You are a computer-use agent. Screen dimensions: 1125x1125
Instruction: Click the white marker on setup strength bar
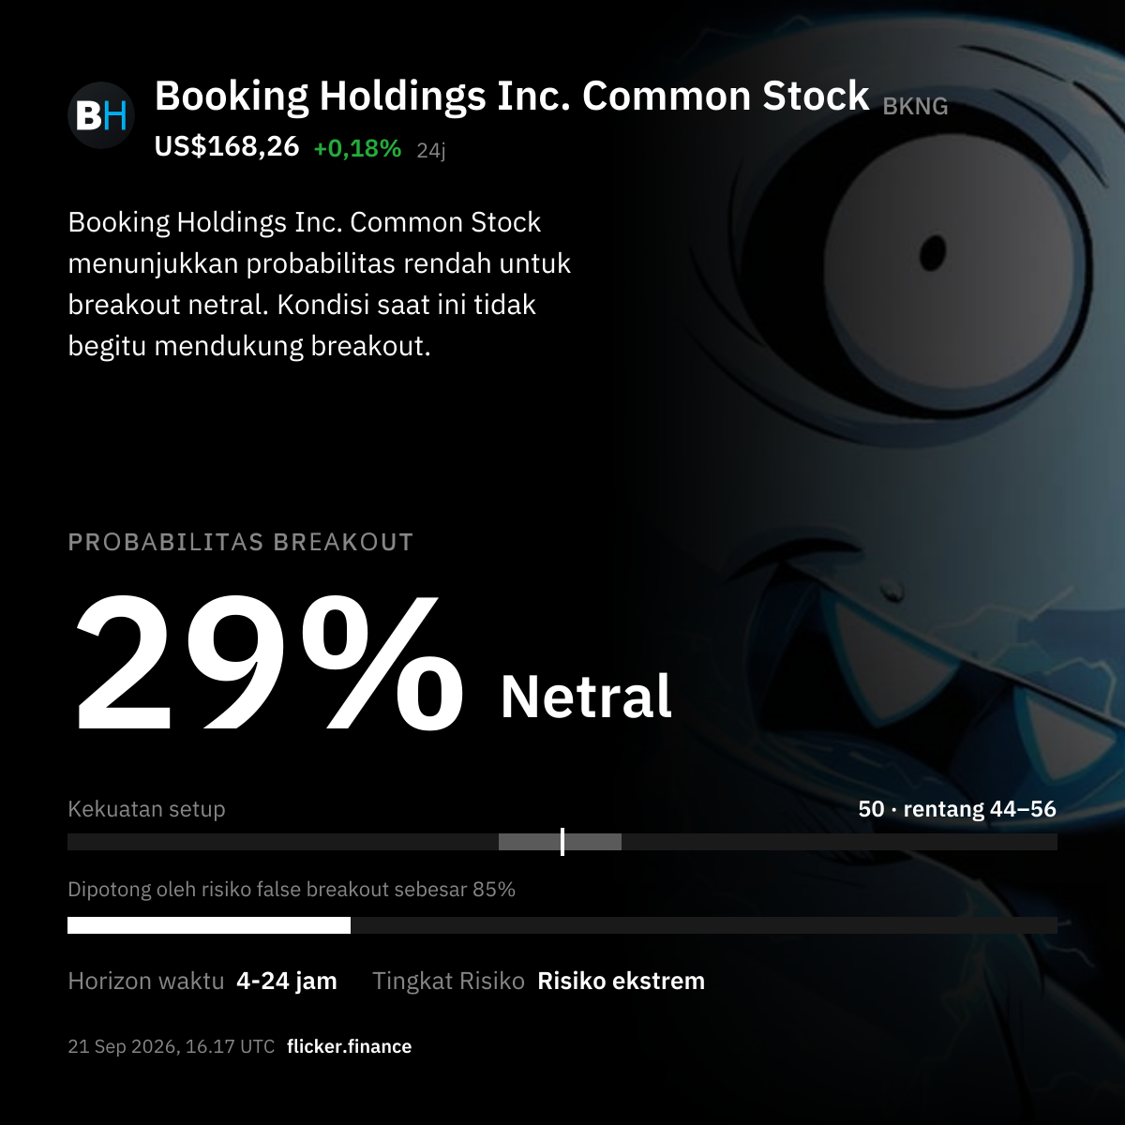pyautogui.click(x=562, y=842)
